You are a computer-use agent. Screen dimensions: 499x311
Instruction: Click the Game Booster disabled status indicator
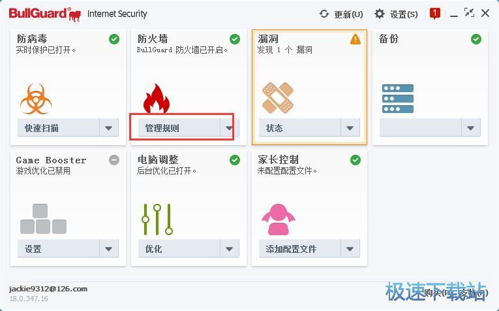[114, 160]
